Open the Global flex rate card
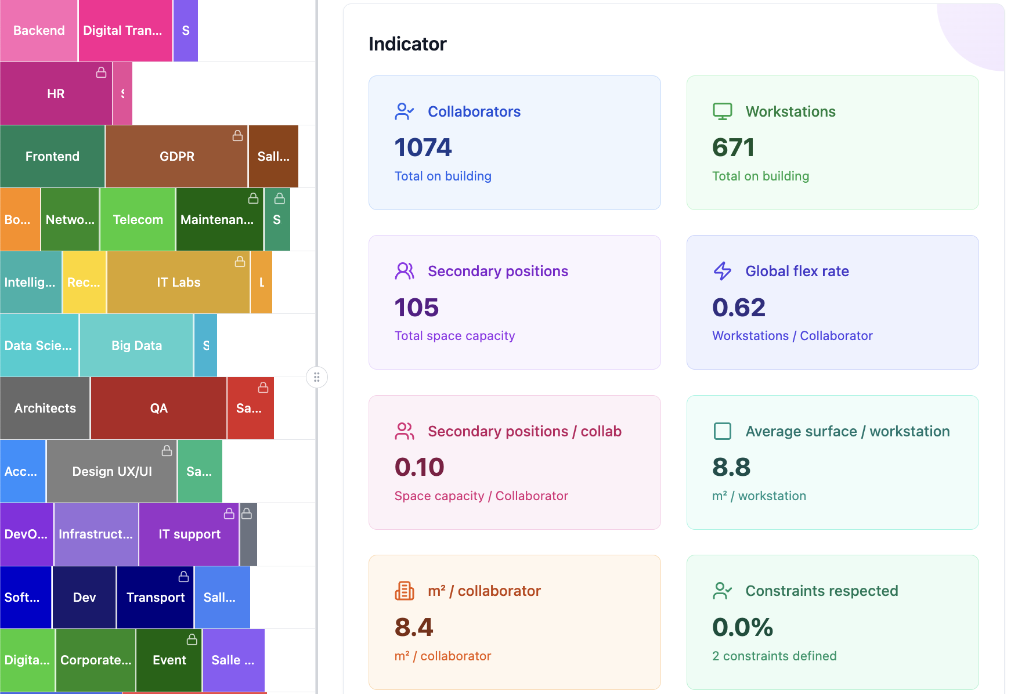 point(832,302)
